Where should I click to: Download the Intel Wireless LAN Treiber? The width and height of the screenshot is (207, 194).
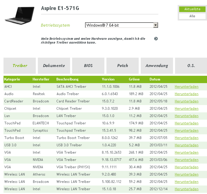click(186, 189)
